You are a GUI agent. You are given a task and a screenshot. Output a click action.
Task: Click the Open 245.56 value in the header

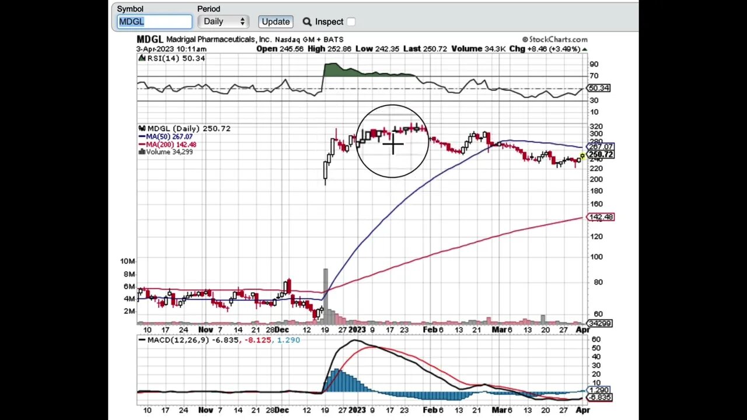click(280, 49)
